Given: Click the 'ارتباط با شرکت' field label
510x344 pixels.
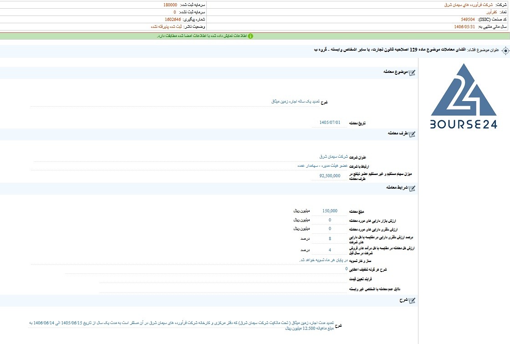Looking at the screenshot, I should 359,166.
